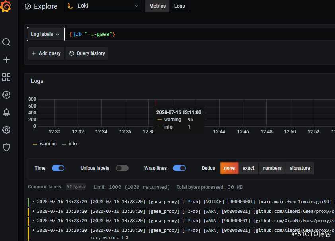Expand the first WARN log row with 2-db
The image size is (335, 241).
click(x=33, y=211)
